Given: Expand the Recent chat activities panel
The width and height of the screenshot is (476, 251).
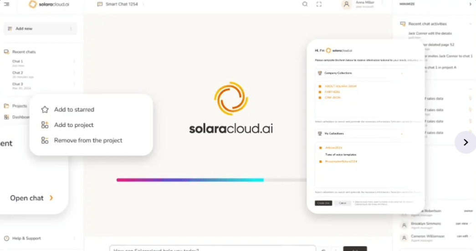Looking at the screenshot, I should 470,24.
